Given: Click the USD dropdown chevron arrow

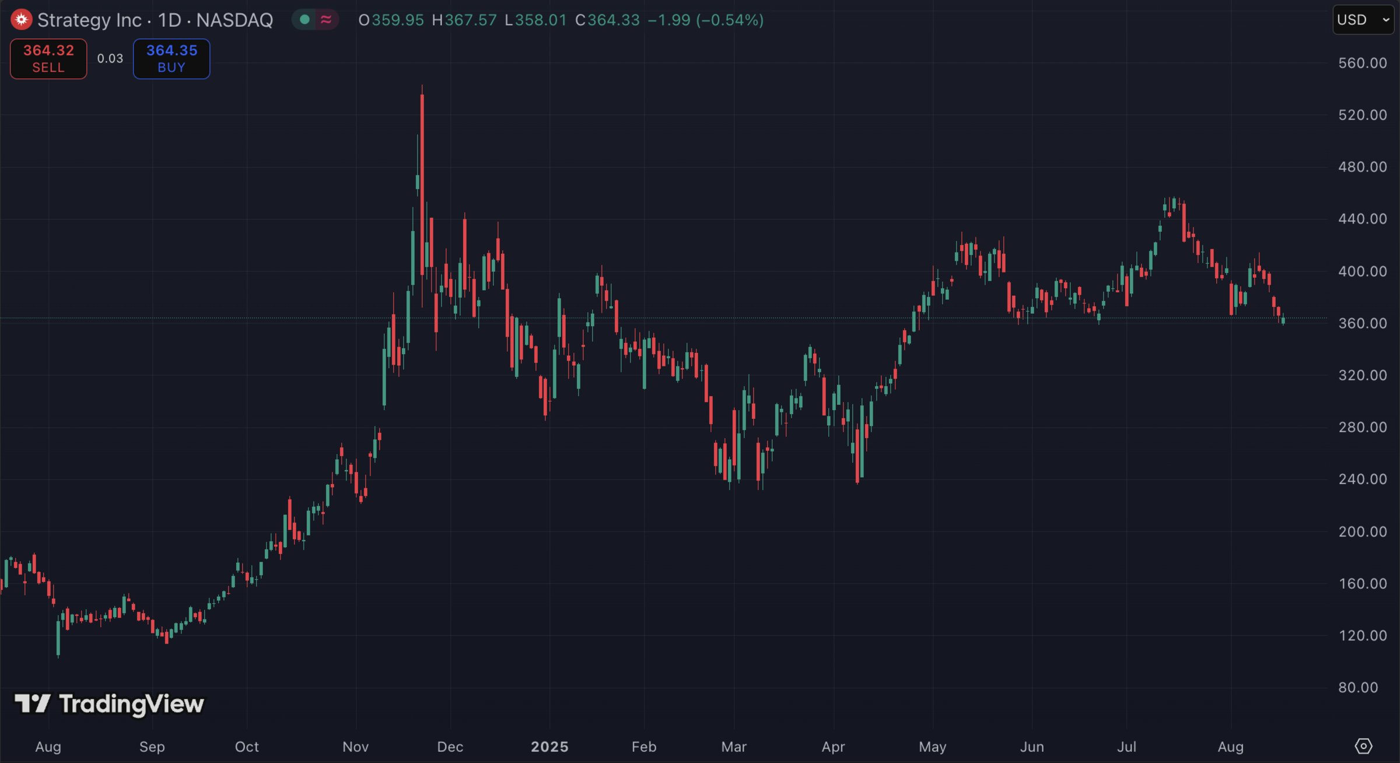Looking at the screenshot, I should (1386, 20).
